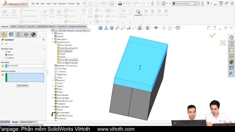Click the Bodies to Combine selection box
The width and height of the screenshot is (235, 132).
25,77
